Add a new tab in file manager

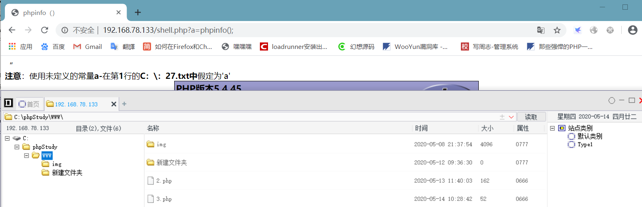124,104
